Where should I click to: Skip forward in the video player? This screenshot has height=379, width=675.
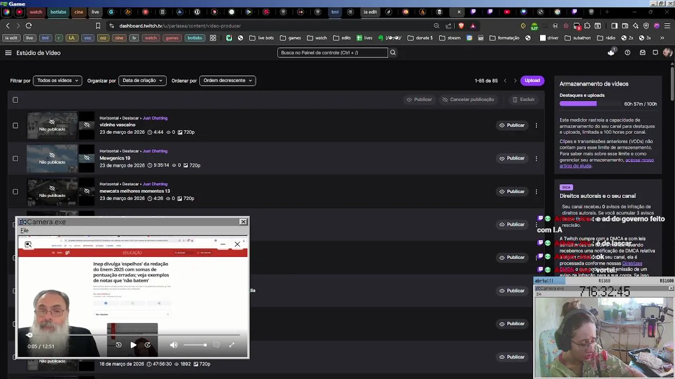click(148, 345)
